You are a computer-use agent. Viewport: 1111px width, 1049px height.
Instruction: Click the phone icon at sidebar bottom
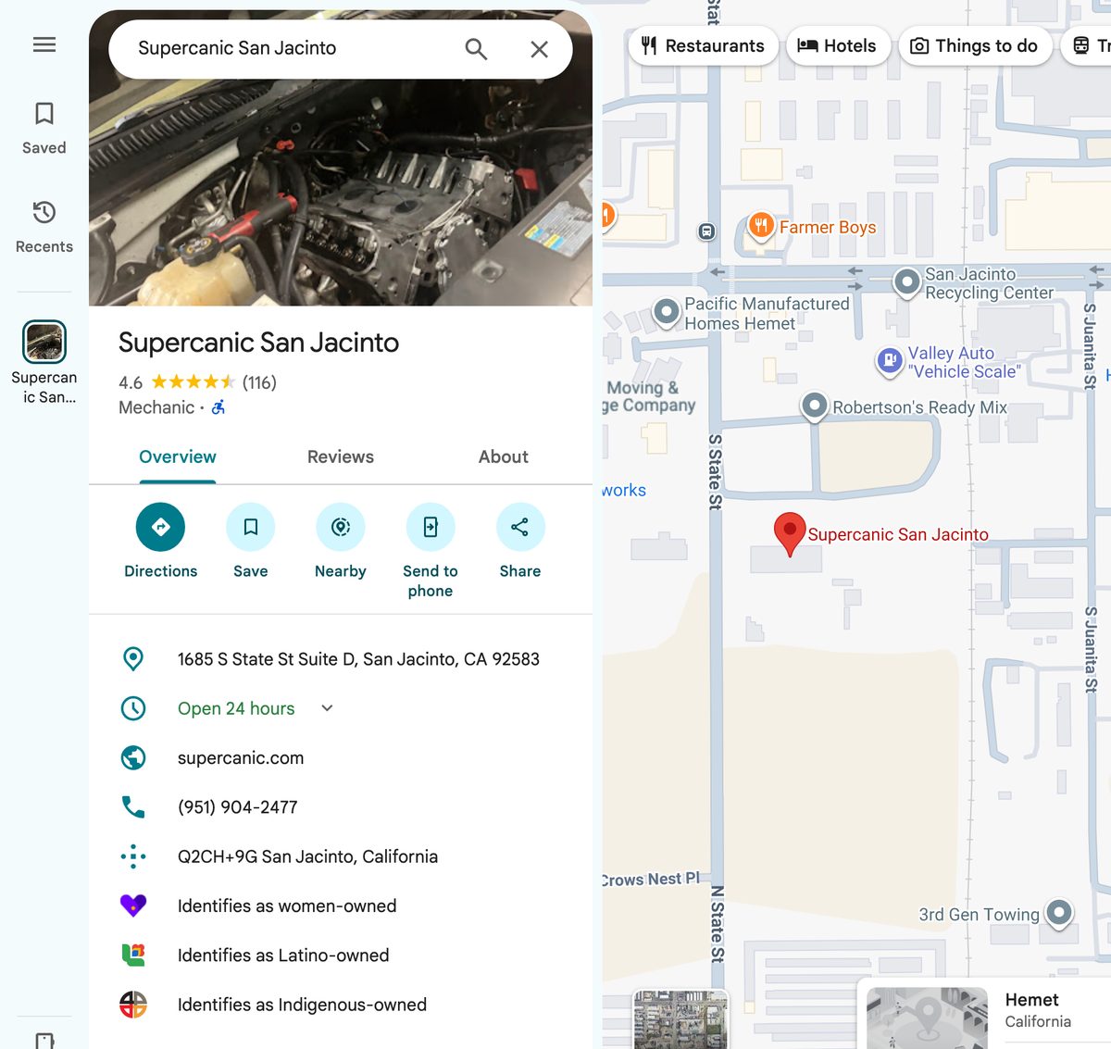click(x=44, y=1040)
